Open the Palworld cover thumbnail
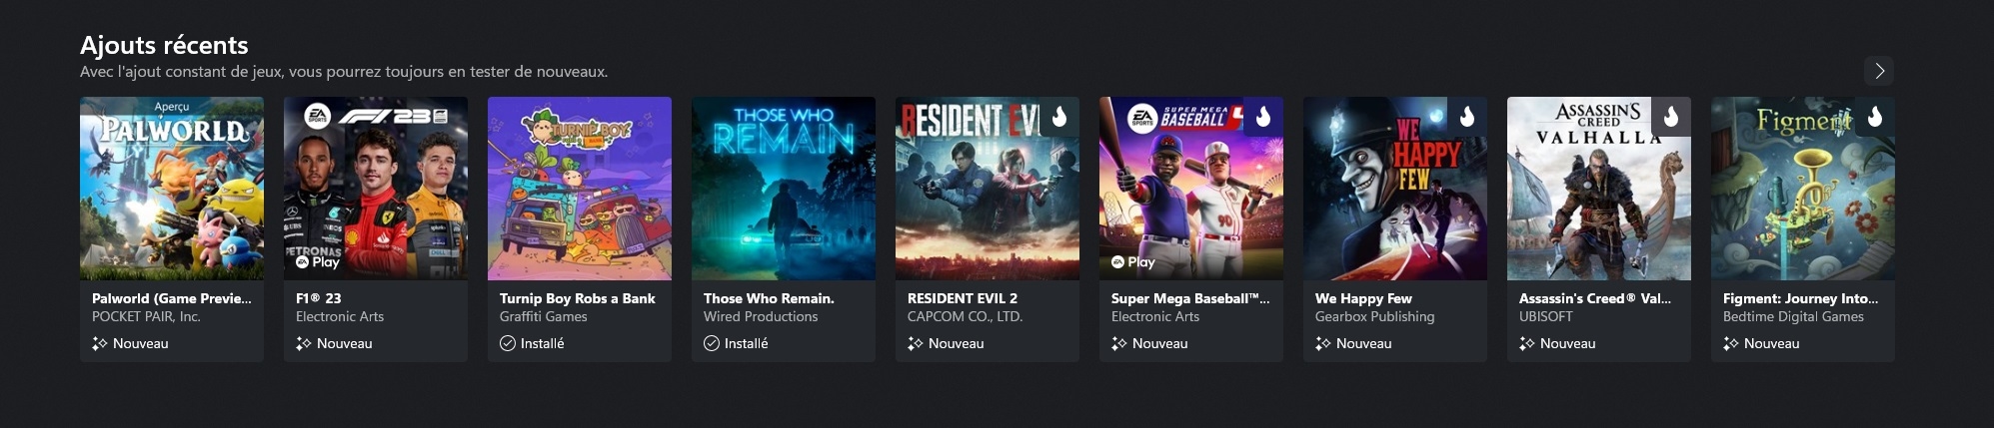Image resolution: width=1994 pixels, height=428 pixels. pos(172,189)
